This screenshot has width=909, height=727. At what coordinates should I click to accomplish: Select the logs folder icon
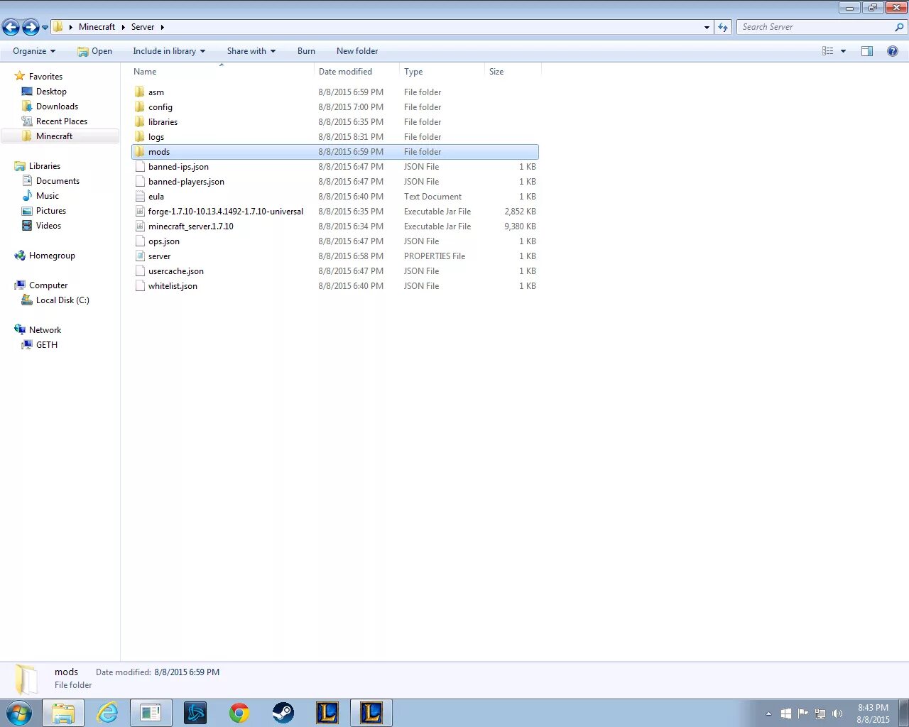point(140,137)
